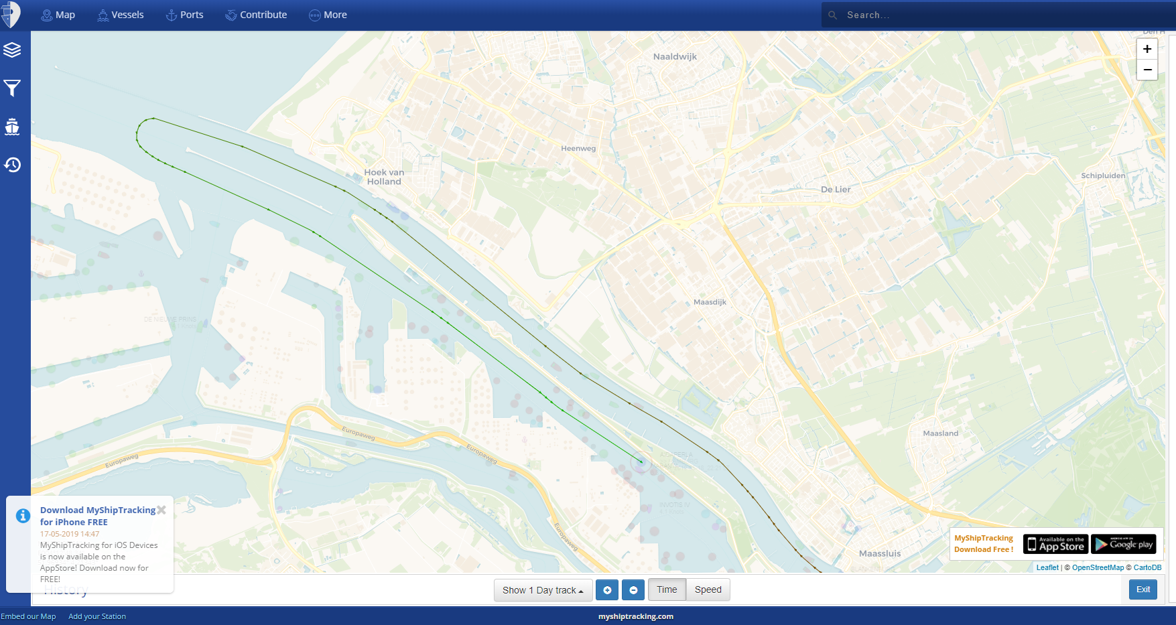Zoom out the map with minus button

coord(1147,70)
